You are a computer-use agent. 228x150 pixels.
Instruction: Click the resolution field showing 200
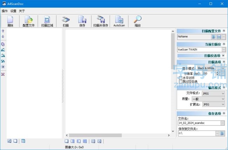tap(209, 73)
